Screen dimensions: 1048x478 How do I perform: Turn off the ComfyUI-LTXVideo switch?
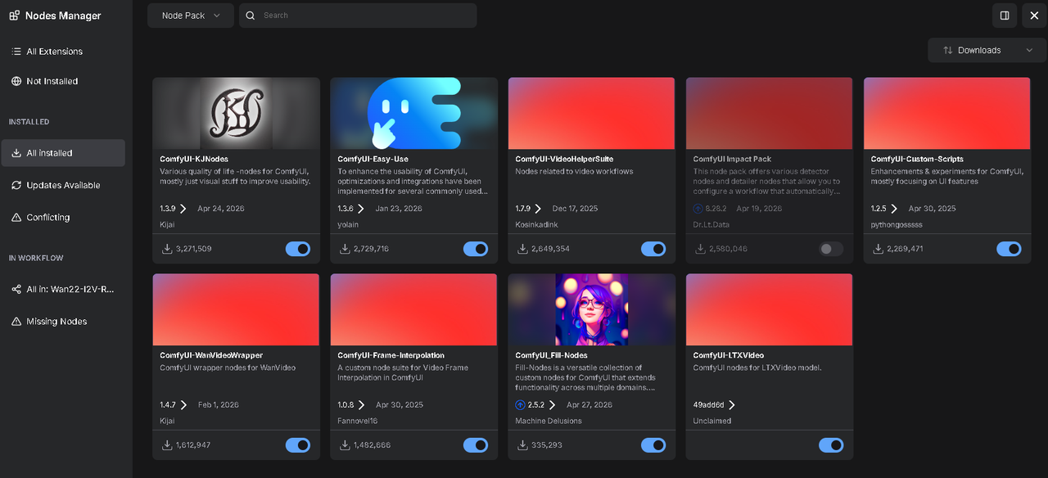(x=831, y=445)
